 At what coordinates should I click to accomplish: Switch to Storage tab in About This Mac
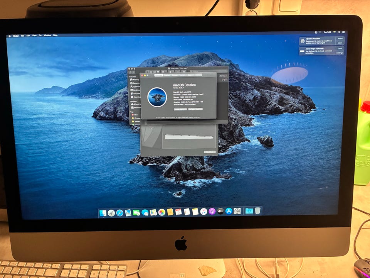click(175, 75)
